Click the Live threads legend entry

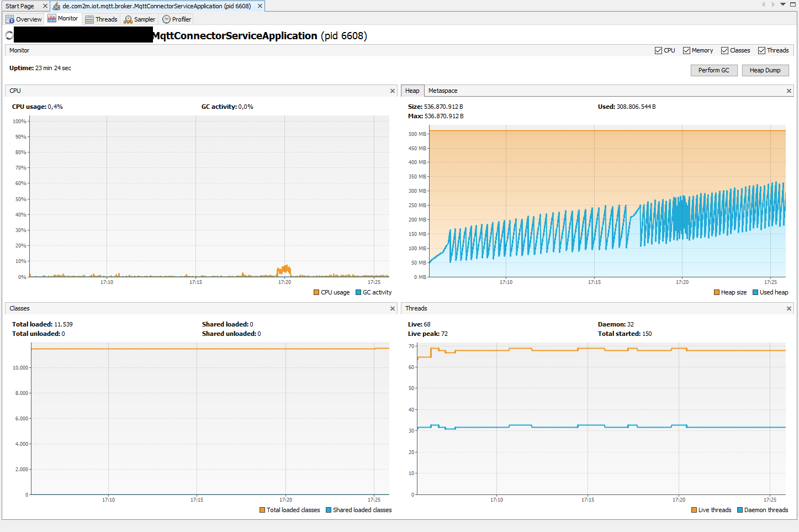click(x=711, y=510)
